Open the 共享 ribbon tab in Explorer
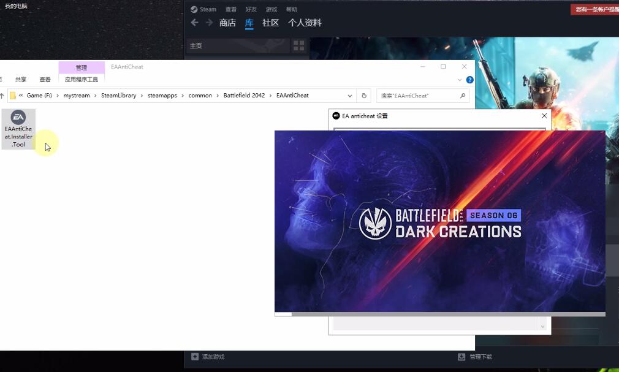Image resolution: width=619 pixels, height=372 pixels. 20,80
